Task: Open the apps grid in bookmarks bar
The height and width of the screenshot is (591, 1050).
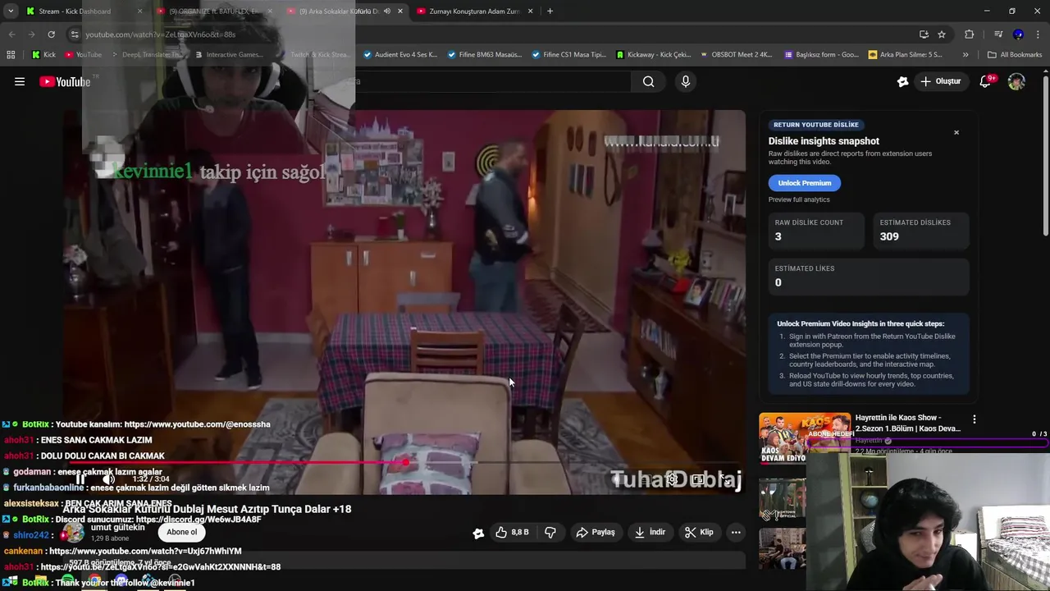Action: coord(11,55)
